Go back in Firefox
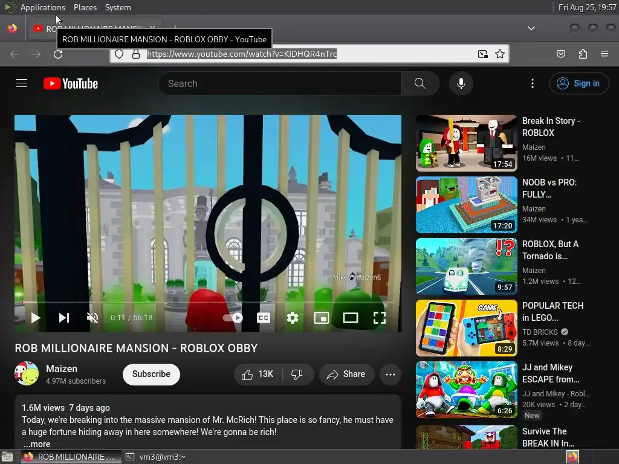Viewport: 619px width, 464px height. click(15, 54)
